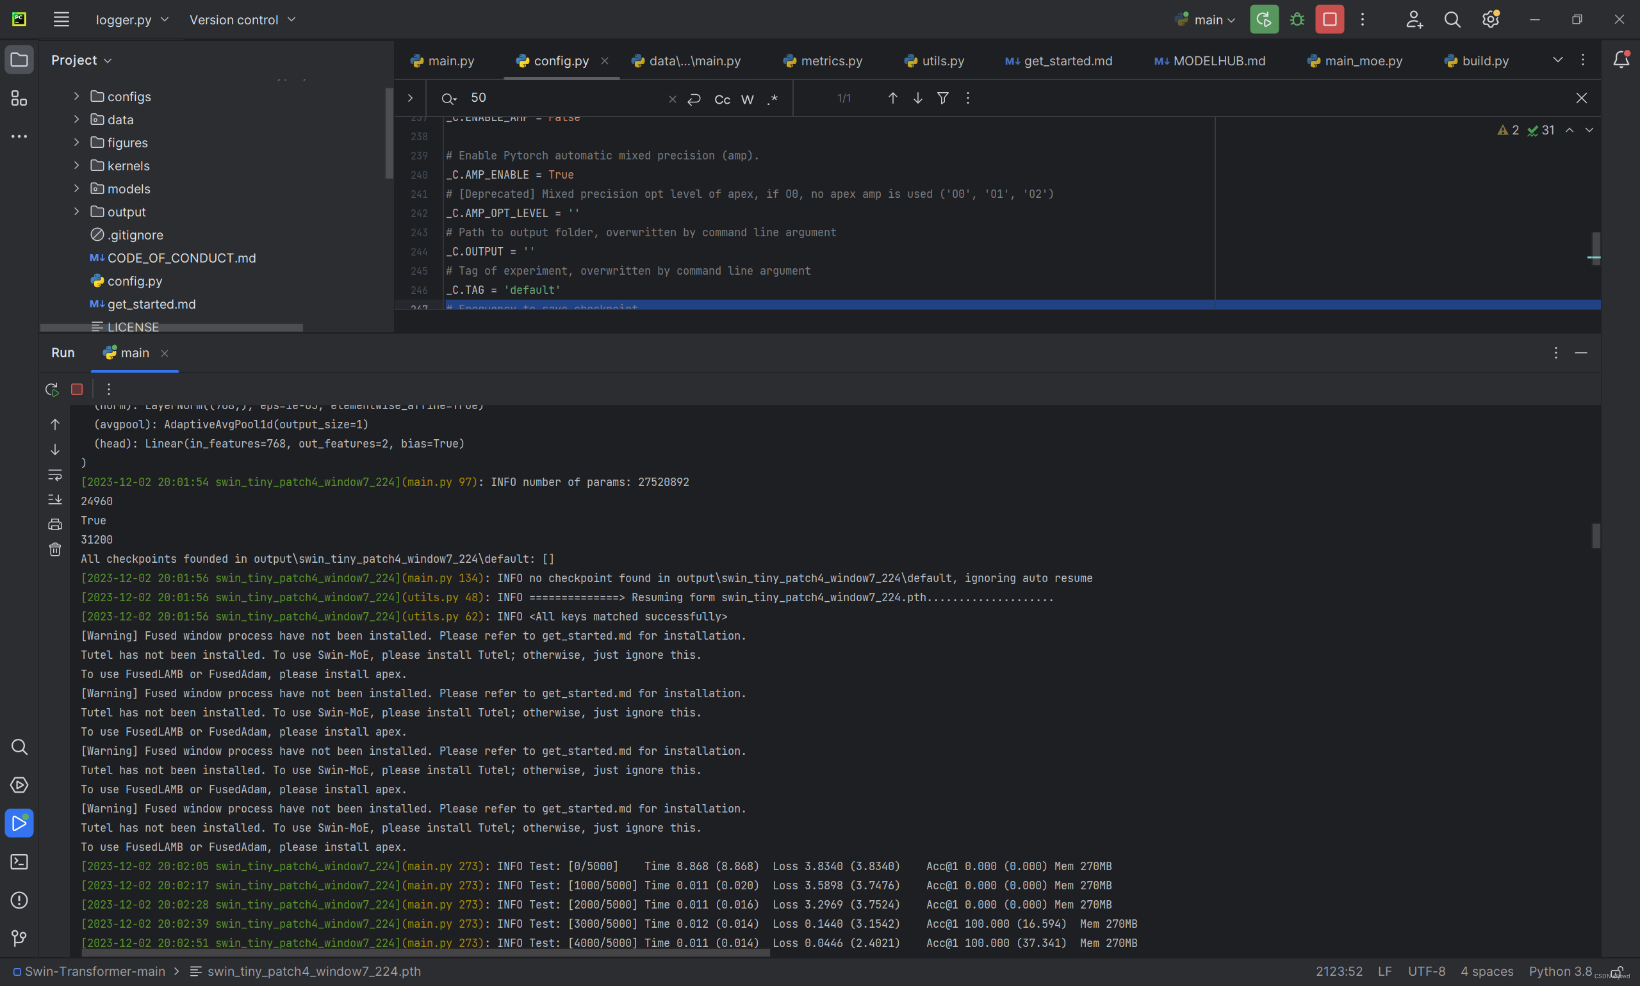Toggle Words W search option
This screenshot has height=986, width=1640.
click(747, 99)
